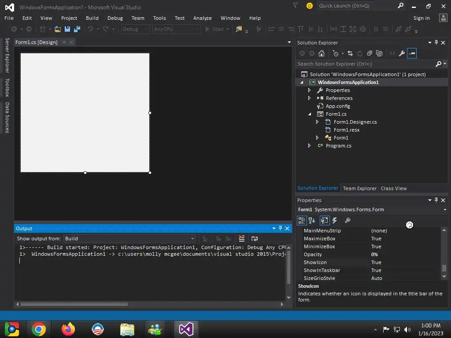Select the Form1.cs [Design] document tab
Image resolution: width=451 pixels, height=338 pixels.
tap(37, 42)
